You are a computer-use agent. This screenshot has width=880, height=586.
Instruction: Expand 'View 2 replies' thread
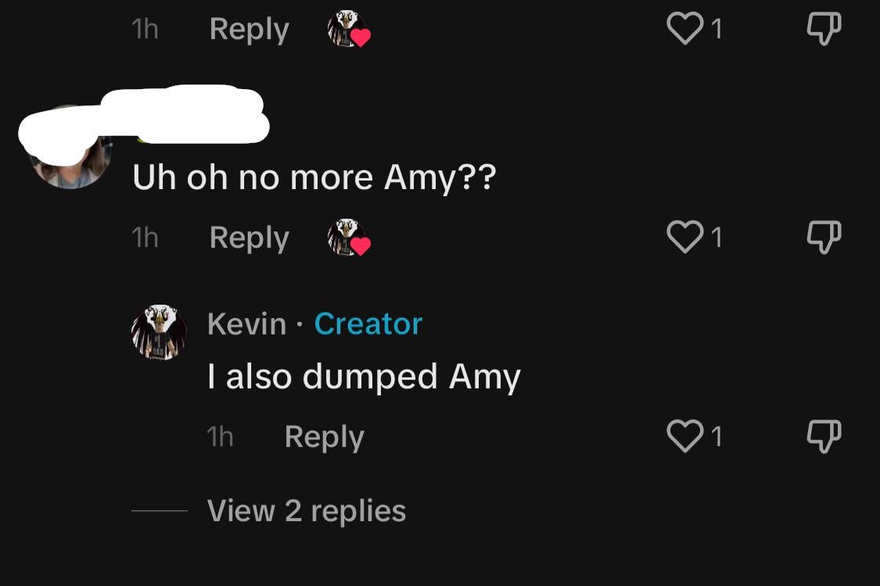coord(307,511)
